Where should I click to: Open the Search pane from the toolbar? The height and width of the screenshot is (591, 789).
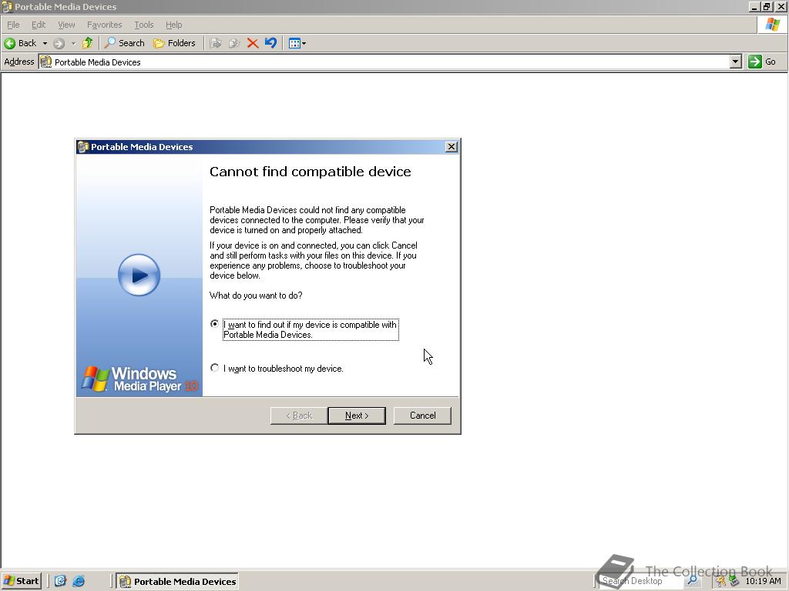pos(124,43)
